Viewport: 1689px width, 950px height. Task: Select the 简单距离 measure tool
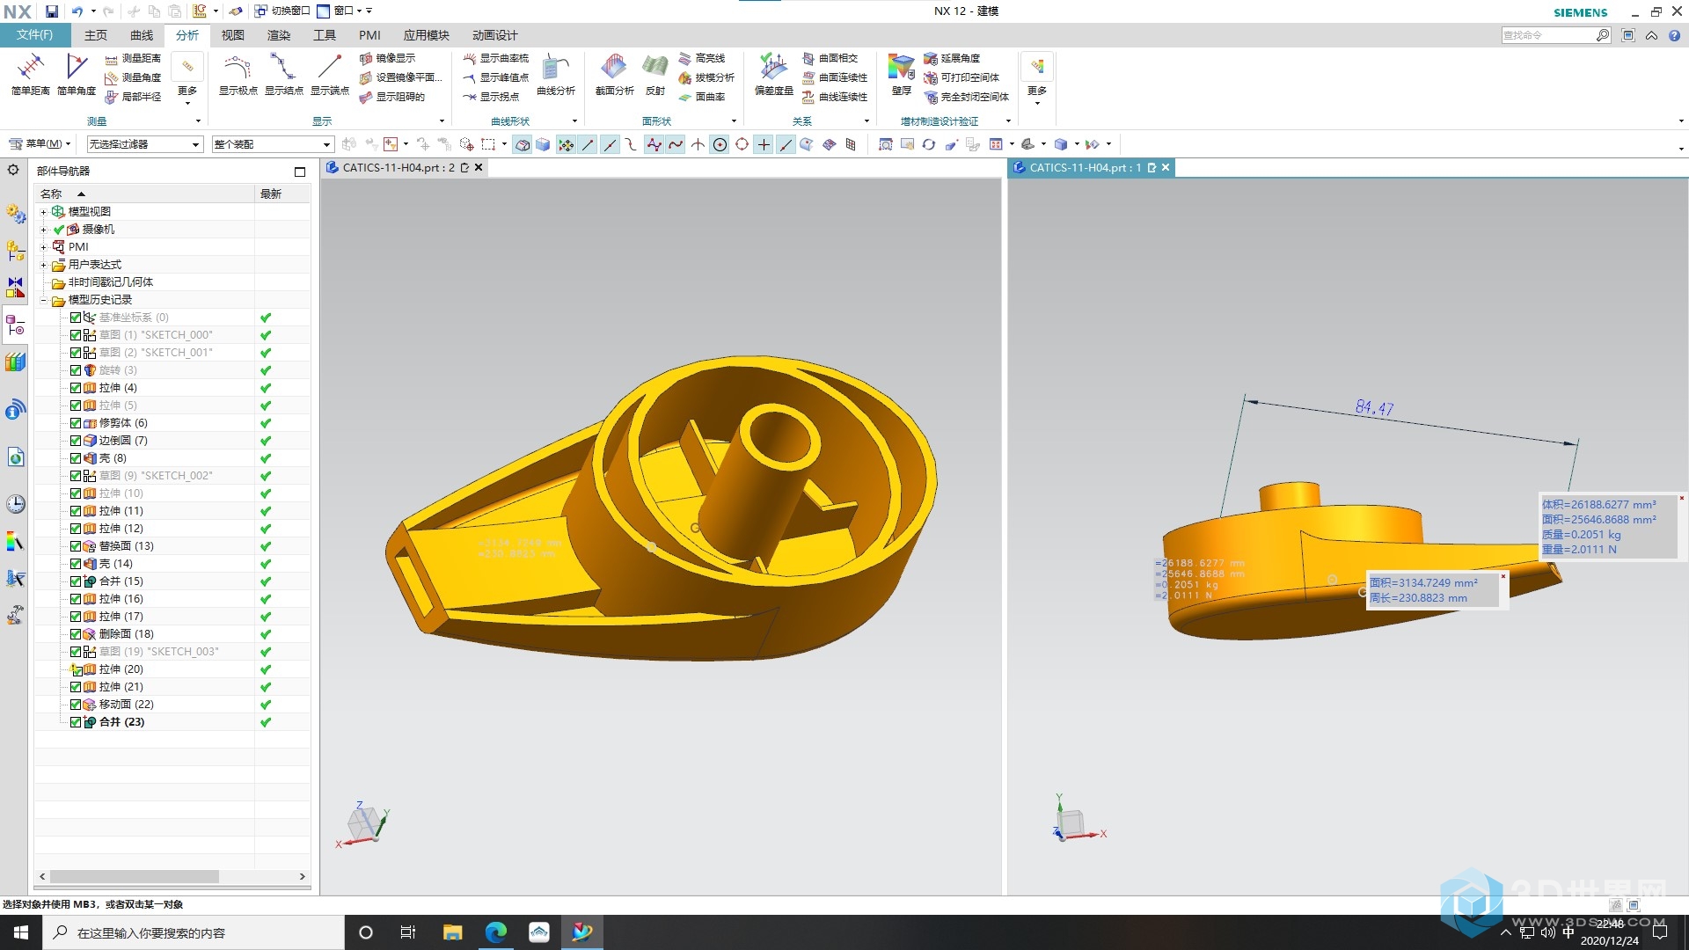coord(30,74)
